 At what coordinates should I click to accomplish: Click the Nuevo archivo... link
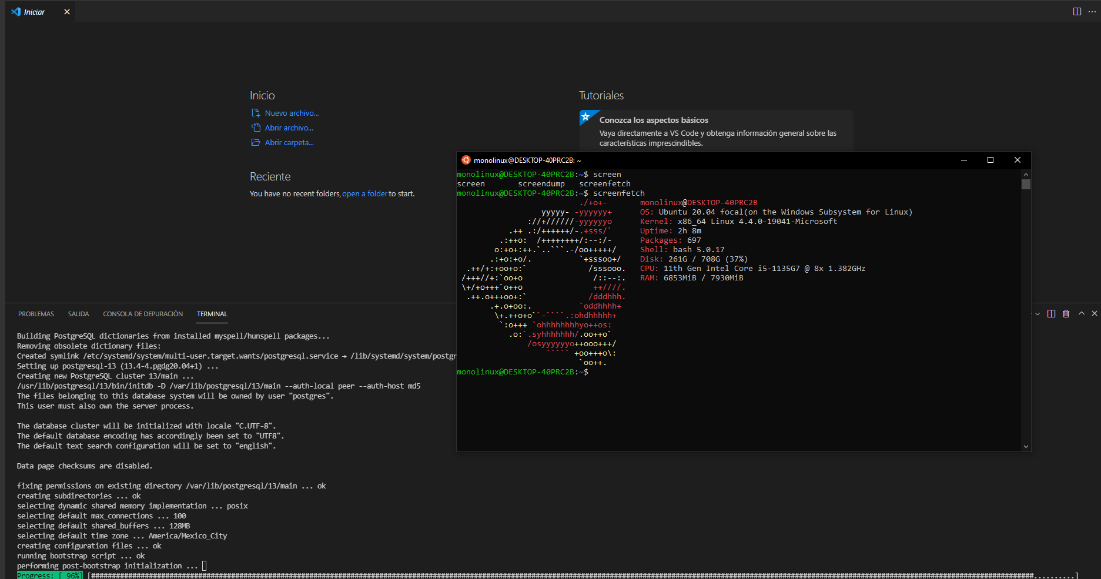(x=292, y=113)
